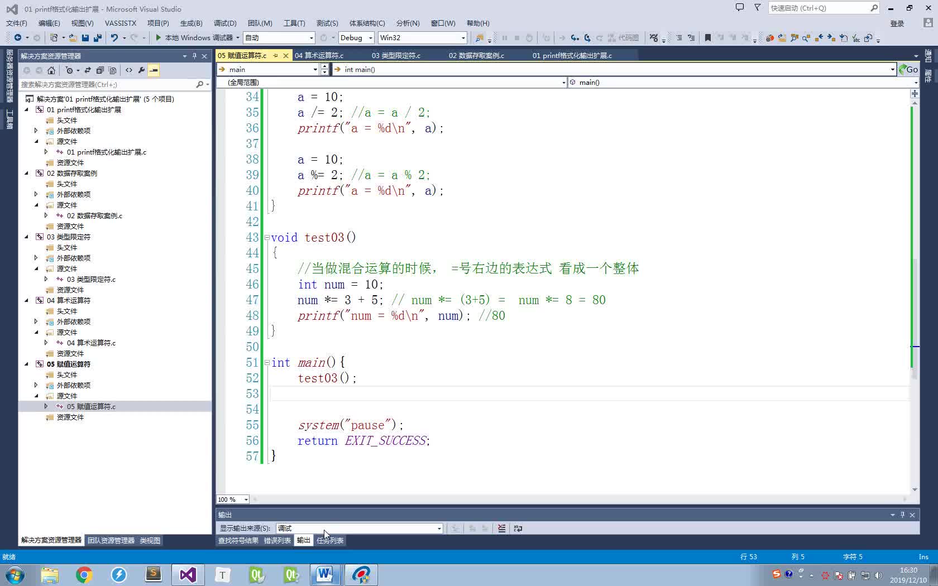Click the feedback icon in title bar

(x=740, y=7)
